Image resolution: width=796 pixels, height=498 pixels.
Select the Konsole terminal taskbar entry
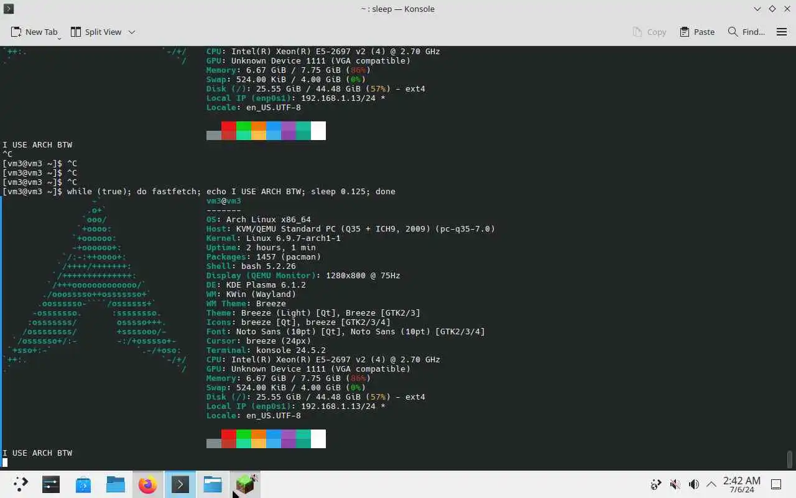(180, 484)
